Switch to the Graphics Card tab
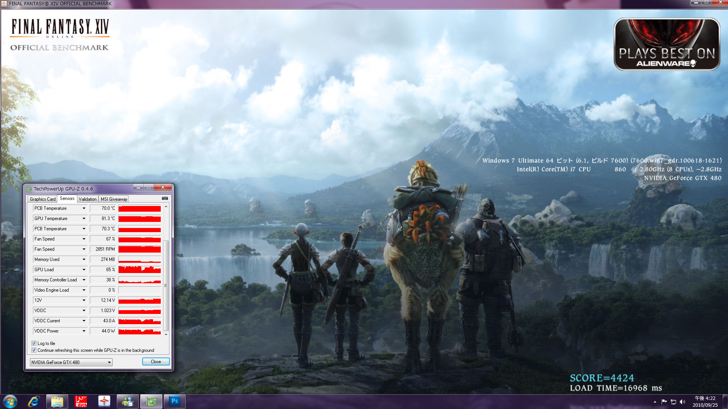 click(42, 199)
